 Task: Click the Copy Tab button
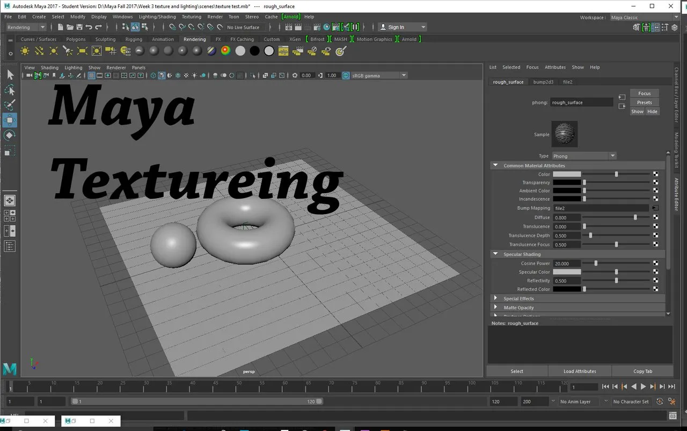coord(642,371)
